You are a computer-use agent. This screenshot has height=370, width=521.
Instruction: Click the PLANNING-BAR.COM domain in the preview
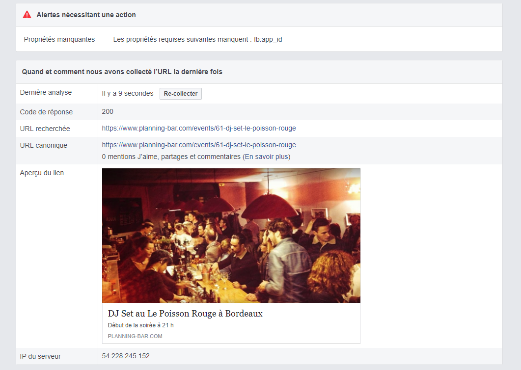click(x=135, y=337)
